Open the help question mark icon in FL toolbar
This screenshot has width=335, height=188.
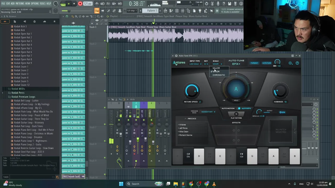tap(224, 4)
